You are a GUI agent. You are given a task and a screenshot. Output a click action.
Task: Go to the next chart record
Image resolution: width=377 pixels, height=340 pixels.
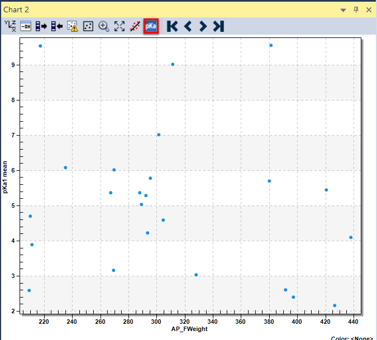click(203, 26)
